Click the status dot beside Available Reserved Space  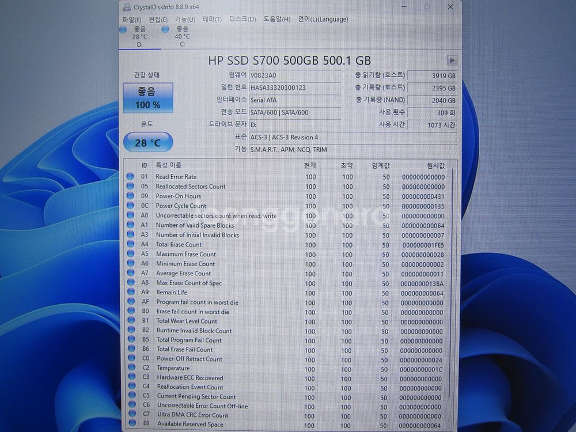coord(131,424)
